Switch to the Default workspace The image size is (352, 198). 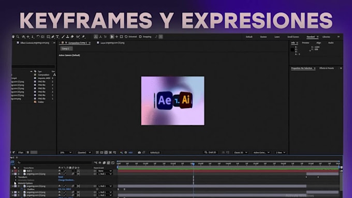click(249, 37)
